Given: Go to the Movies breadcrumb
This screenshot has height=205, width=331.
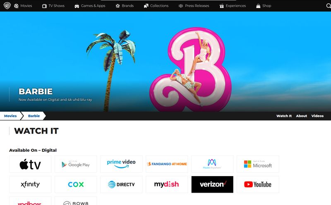Looking at the screenshot, I should click(x=10, y=116).
